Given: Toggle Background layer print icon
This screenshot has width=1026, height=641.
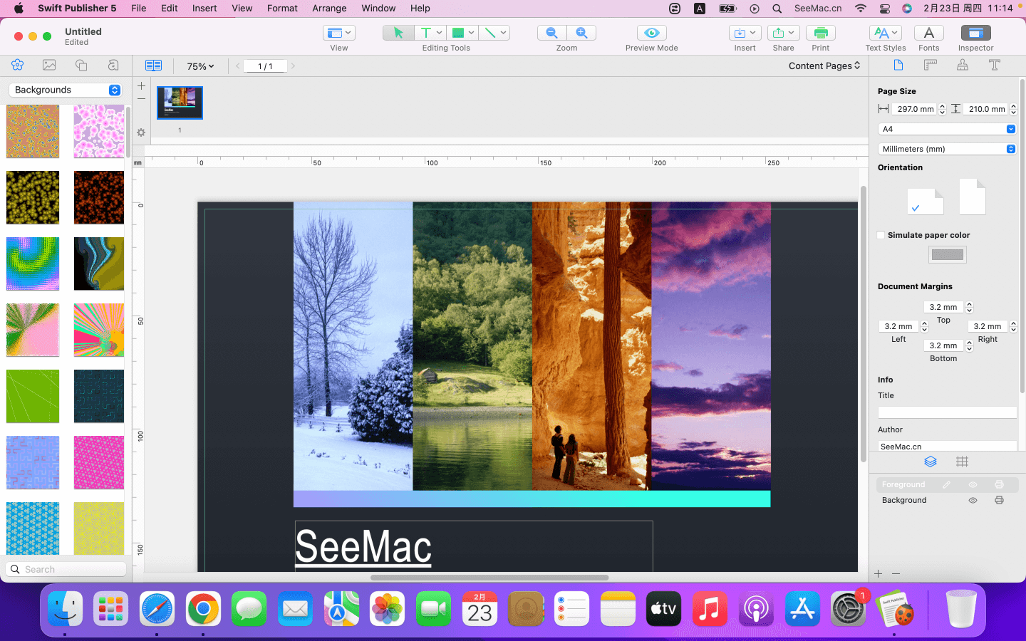Looking at the screenshot, I should pos(999,500).
